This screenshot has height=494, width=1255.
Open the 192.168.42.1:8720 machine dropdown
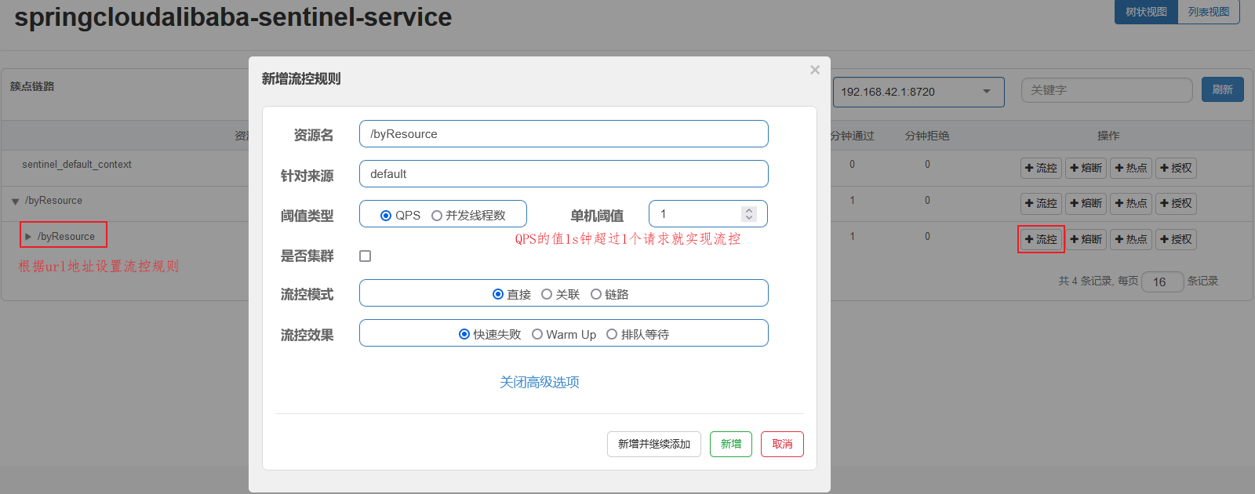point(918,92)
